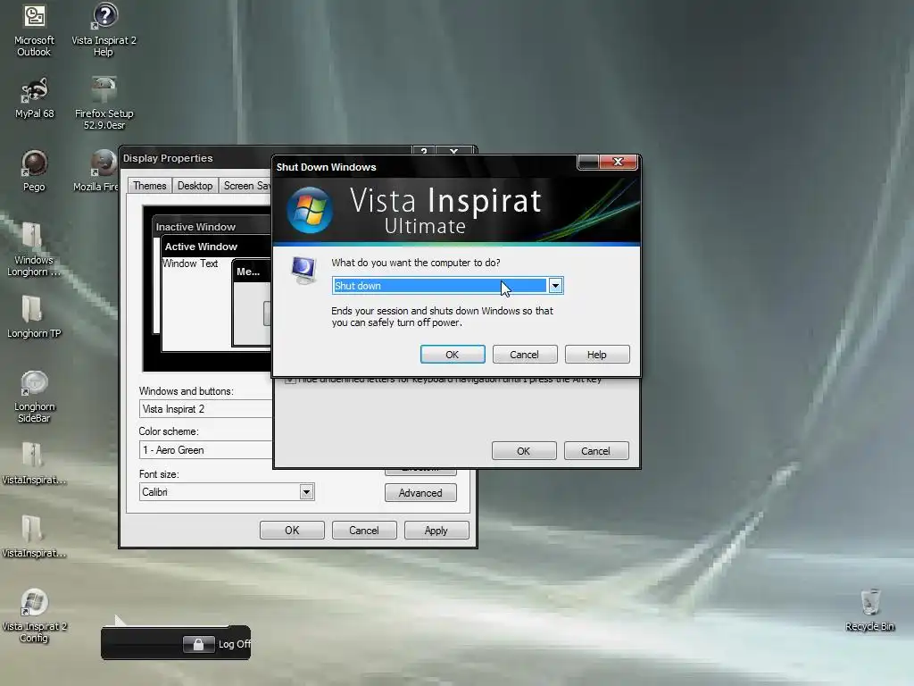Open Color scheme field '1 - Aero Green'
Viewport: 914px width, 686px height.
click(x=206, y=450)
